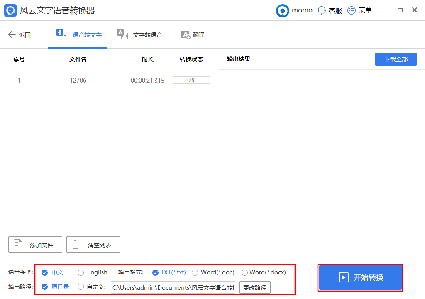Select 中文 speech type radio
The width and height of the screenshot is (425, 299).
tap(45, 273)
